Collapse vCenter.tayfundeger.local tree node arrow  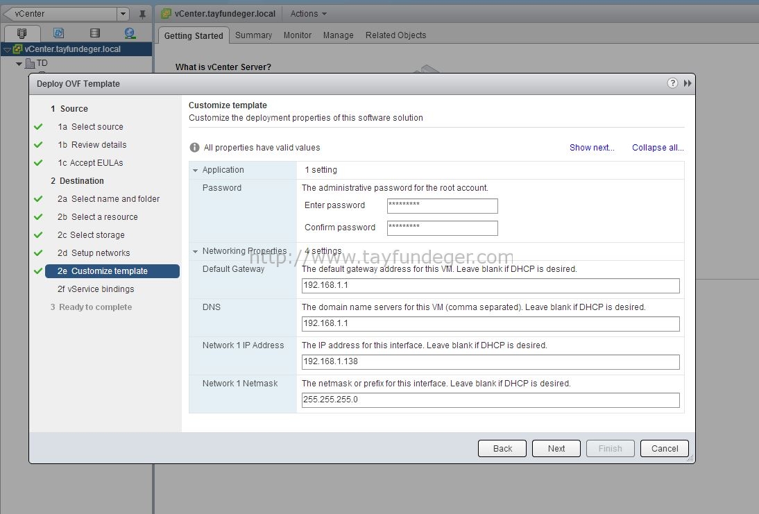tap(7, 49)
